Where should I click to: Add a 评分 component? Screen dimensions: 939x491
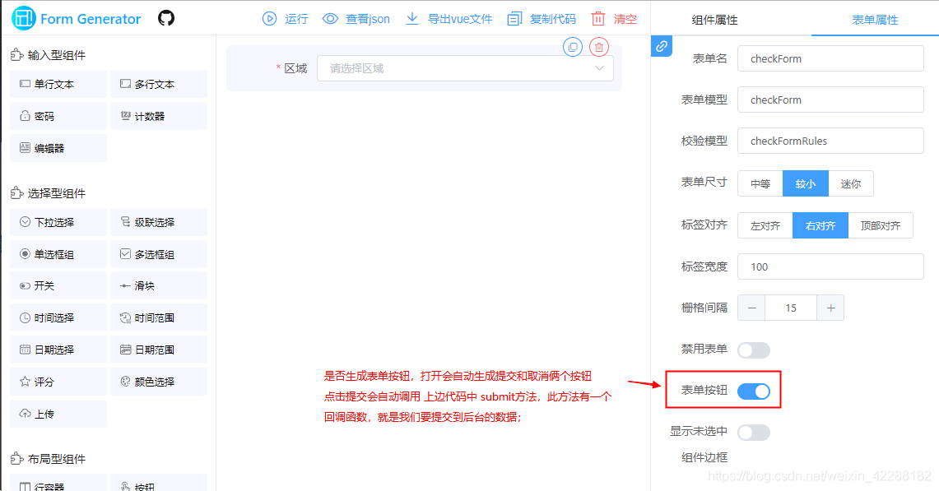58,382
